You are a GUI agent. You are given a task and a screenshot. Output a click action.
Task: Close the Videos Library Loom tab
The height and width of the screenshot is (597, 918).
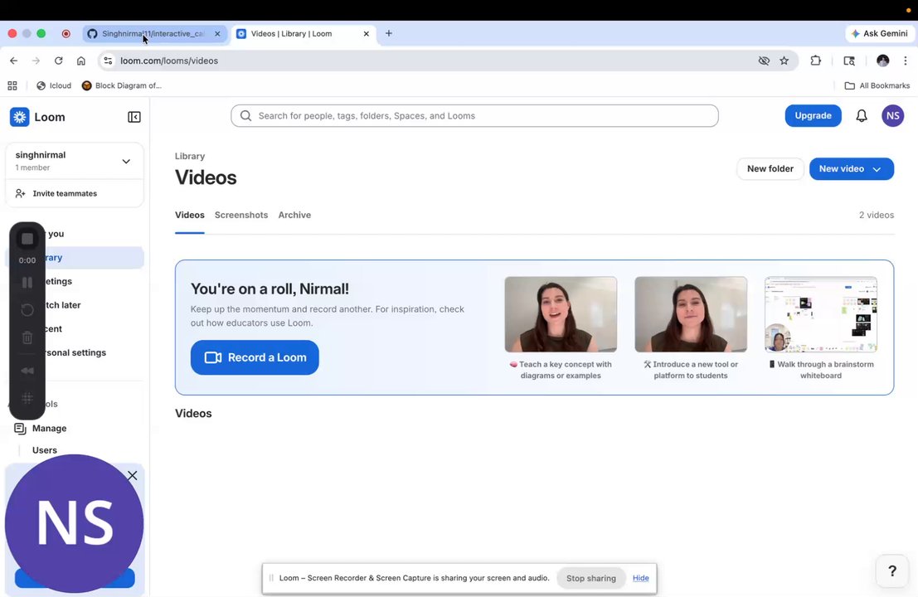[x=366, y=34]
